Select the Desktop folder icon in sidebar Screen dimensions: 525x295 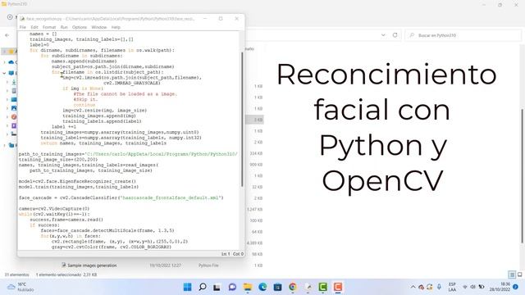coord(14,99)
